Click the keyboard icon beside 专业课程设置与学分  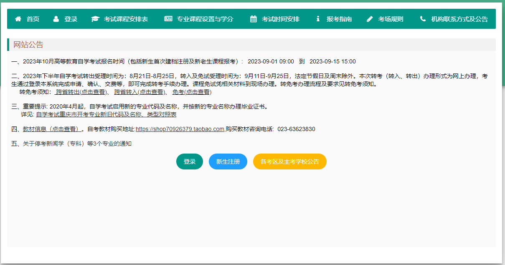click(168, 18)
